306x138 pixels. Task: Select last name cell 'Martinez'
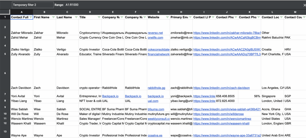point(67,119)
